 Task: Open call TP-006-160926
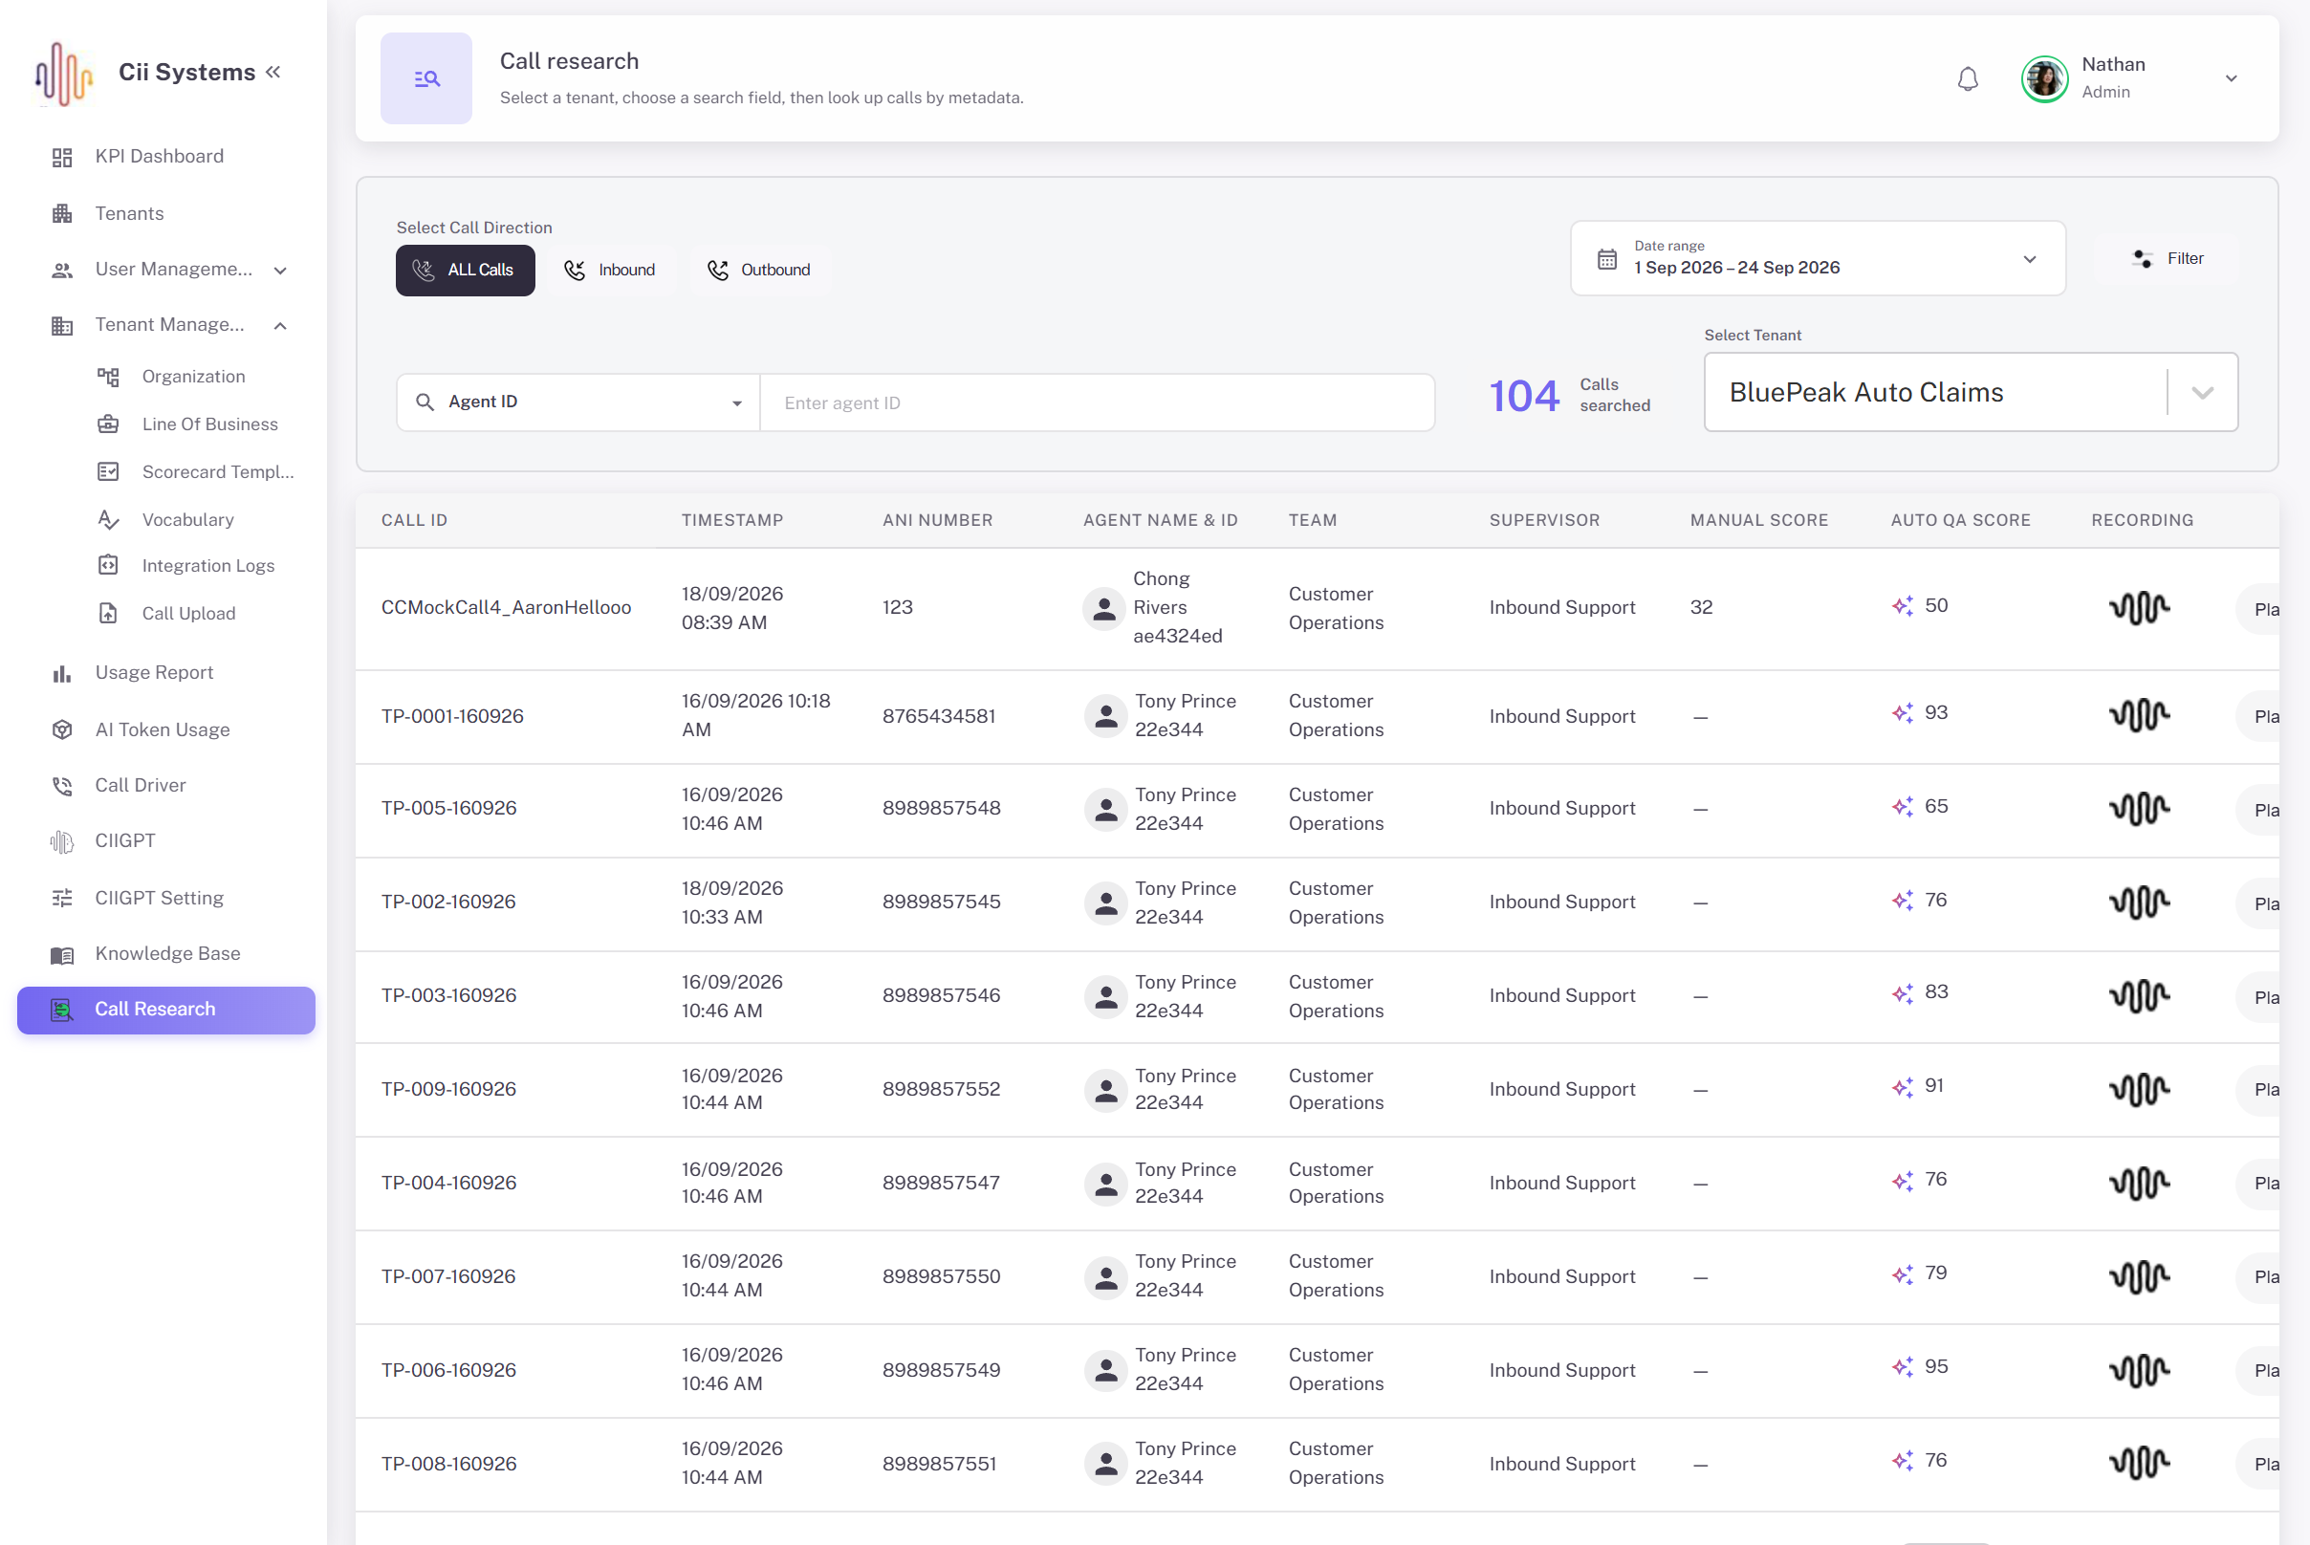click(448, 1370)
